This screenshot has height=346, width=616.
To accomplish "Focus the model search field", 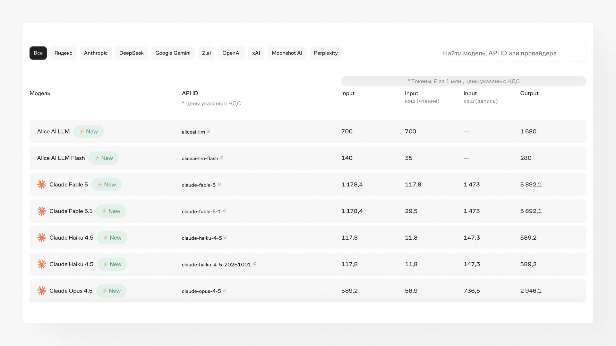I will pyautogui.click(x=511, y=53).
